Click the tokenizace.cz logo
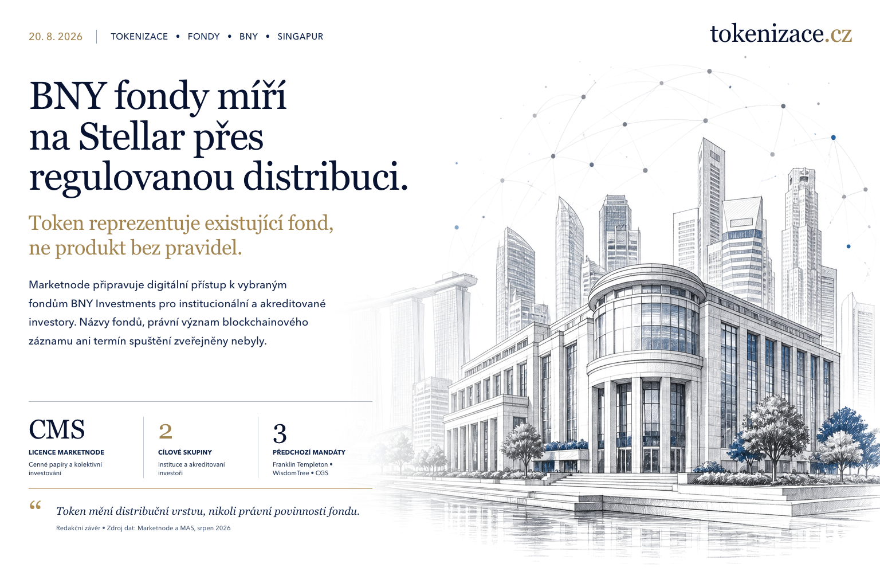 781,34
